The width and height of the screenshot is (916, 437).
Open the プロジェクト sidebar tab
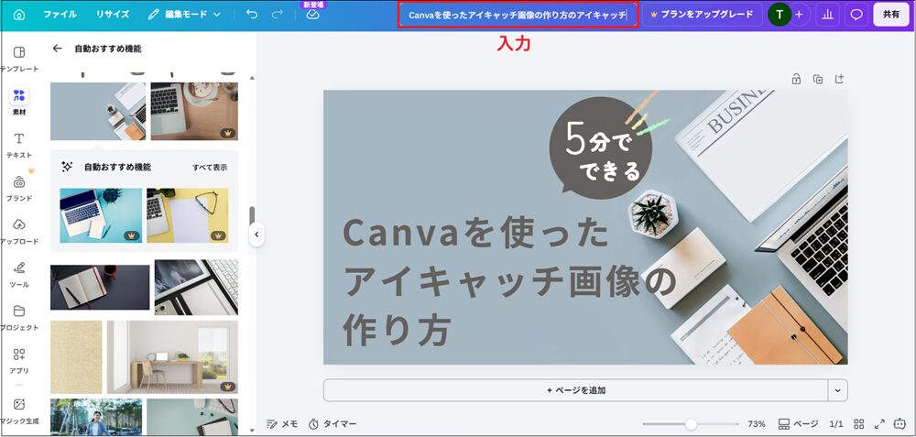19,318
